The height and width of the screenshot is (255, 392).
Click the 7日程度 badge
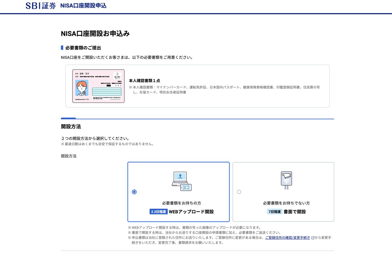tap(275, 212)
